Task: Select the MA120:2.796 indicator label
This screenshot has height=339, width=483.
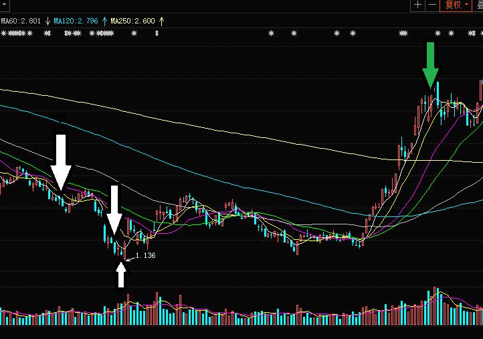Action: click(76, 21)
